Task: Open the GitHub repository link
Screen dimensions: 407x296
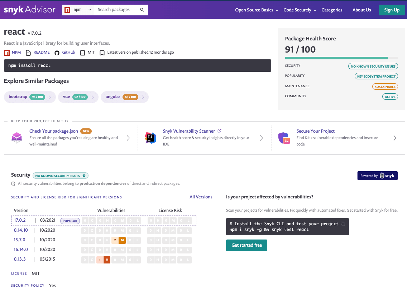Action: pyautogui.click(x=68, y=52)
